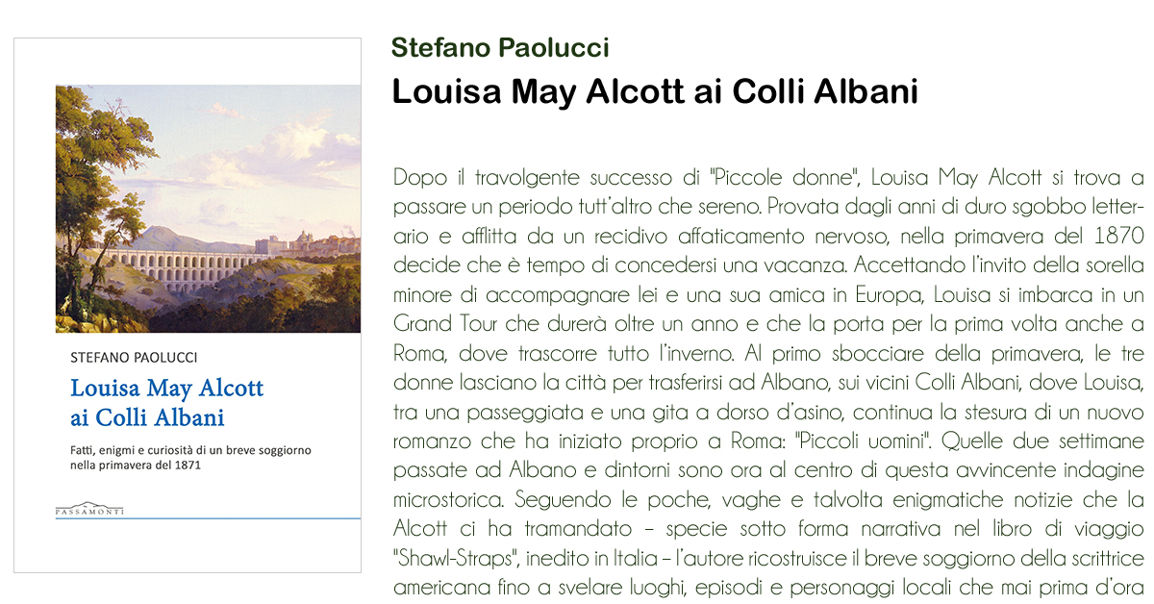The image size is (1154, 604).
Task: Click the blue line beneath the publisher logo
Action: 208,518
